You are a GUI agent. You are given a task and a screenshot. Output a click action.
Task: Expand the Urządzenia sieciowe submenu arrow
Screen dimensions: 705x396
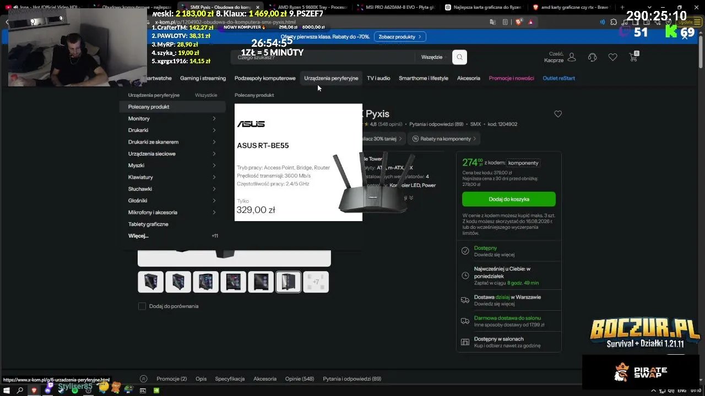[214, 154]
